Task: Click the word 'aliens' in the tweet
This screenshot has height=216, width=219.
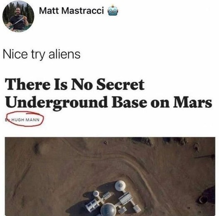Action: coord(64,54)
